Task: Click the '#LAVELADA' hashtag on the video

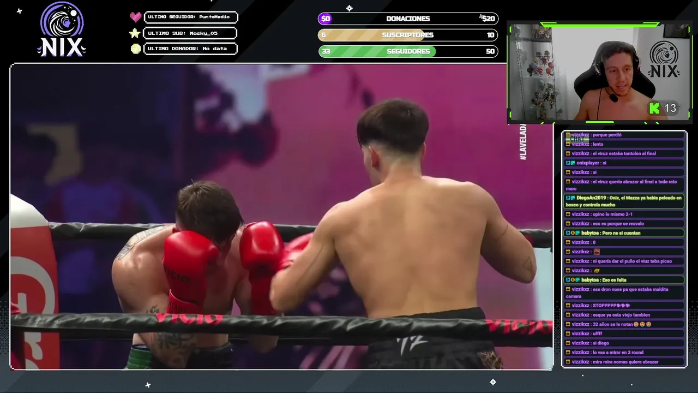Action: click(523, 142)
